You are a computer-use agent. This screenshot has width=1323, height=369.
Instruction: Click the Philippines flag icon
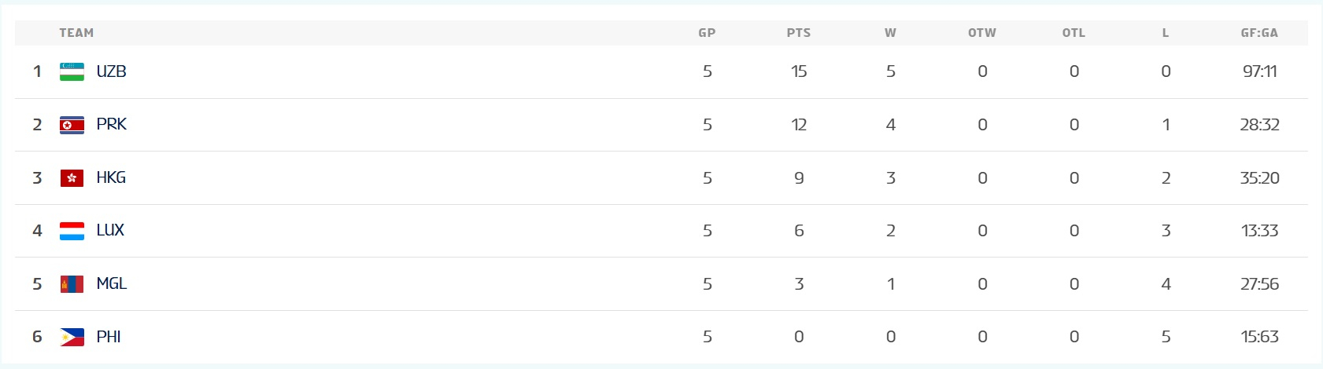pyautogui.click(x=72, y=338)
